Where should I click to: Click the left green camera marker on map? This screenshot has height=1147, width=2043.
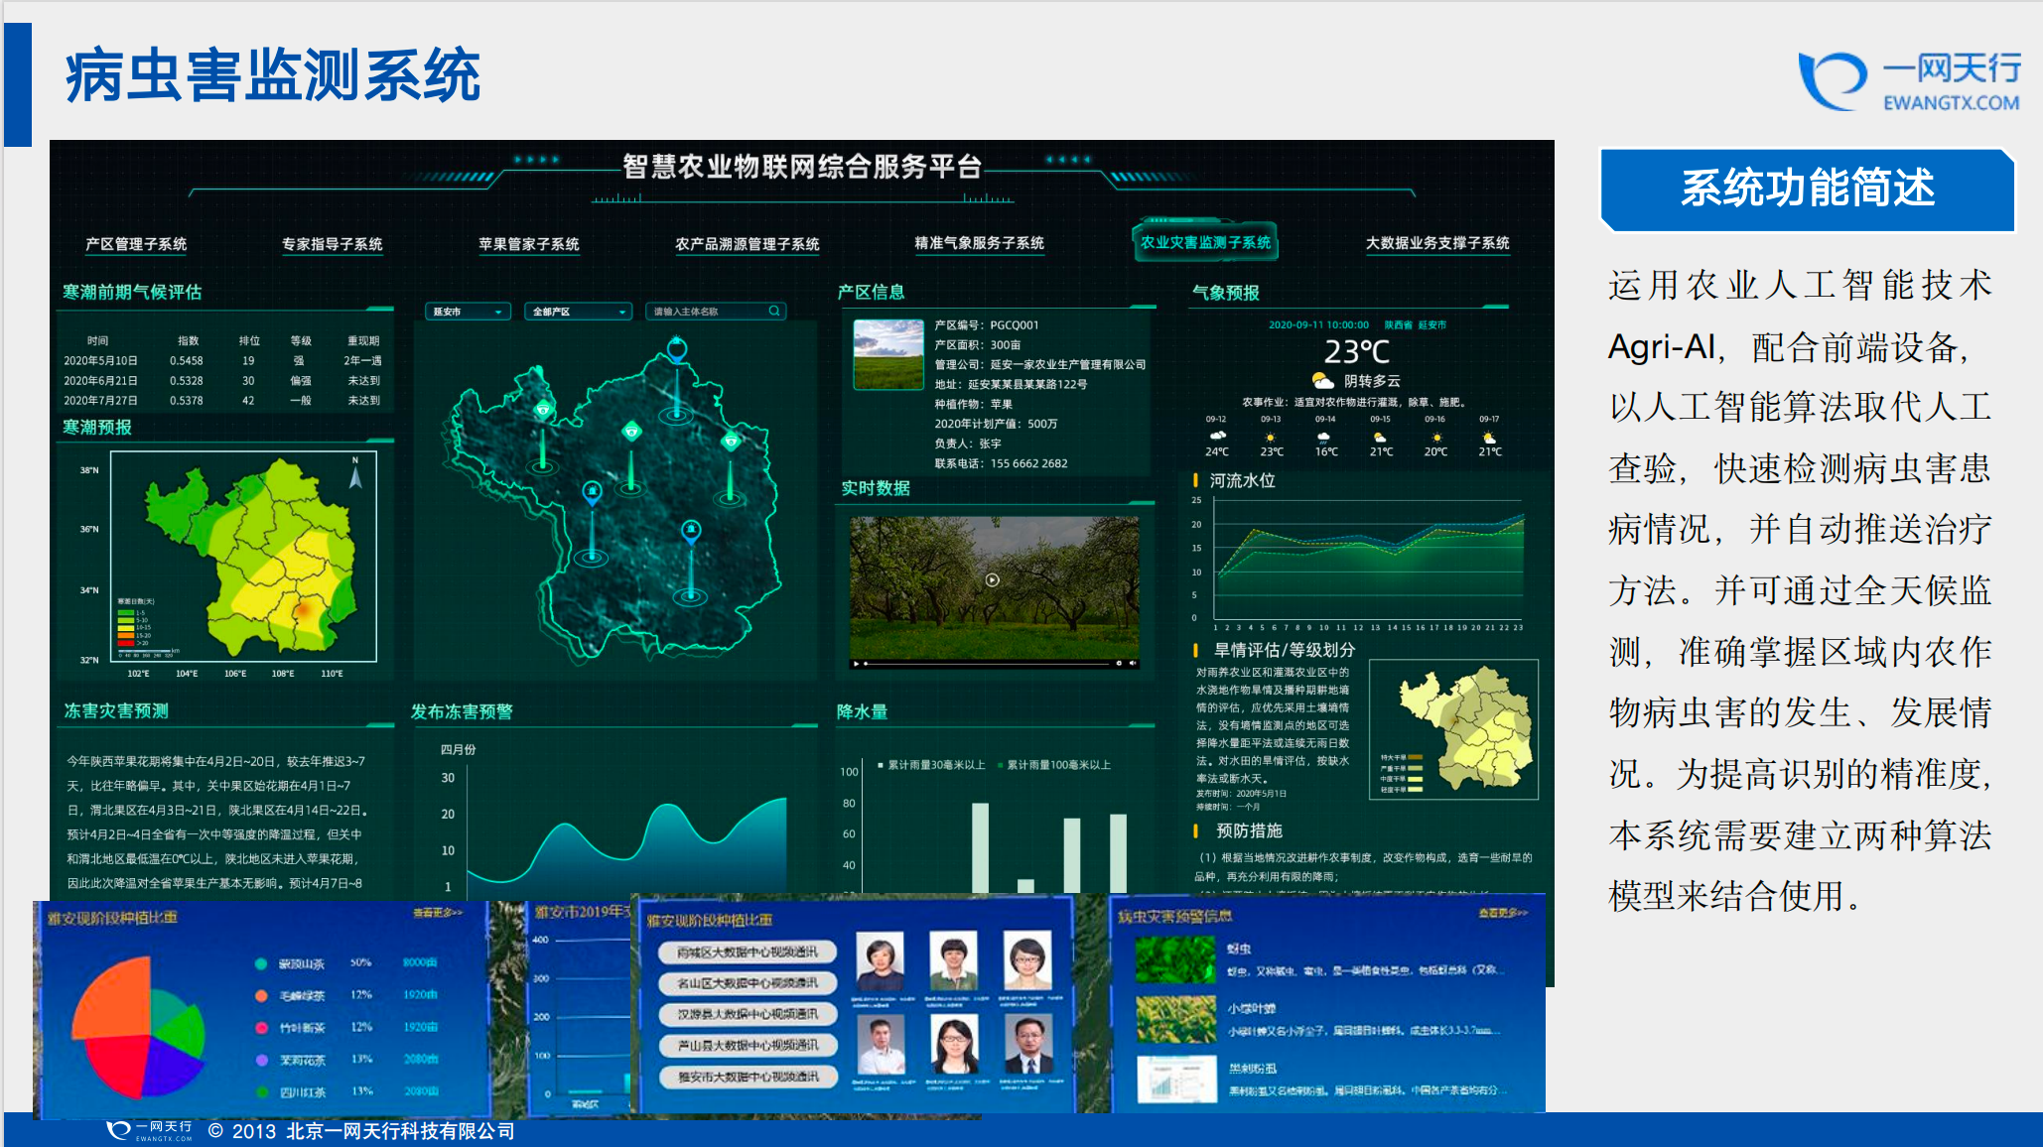[543, 409]
